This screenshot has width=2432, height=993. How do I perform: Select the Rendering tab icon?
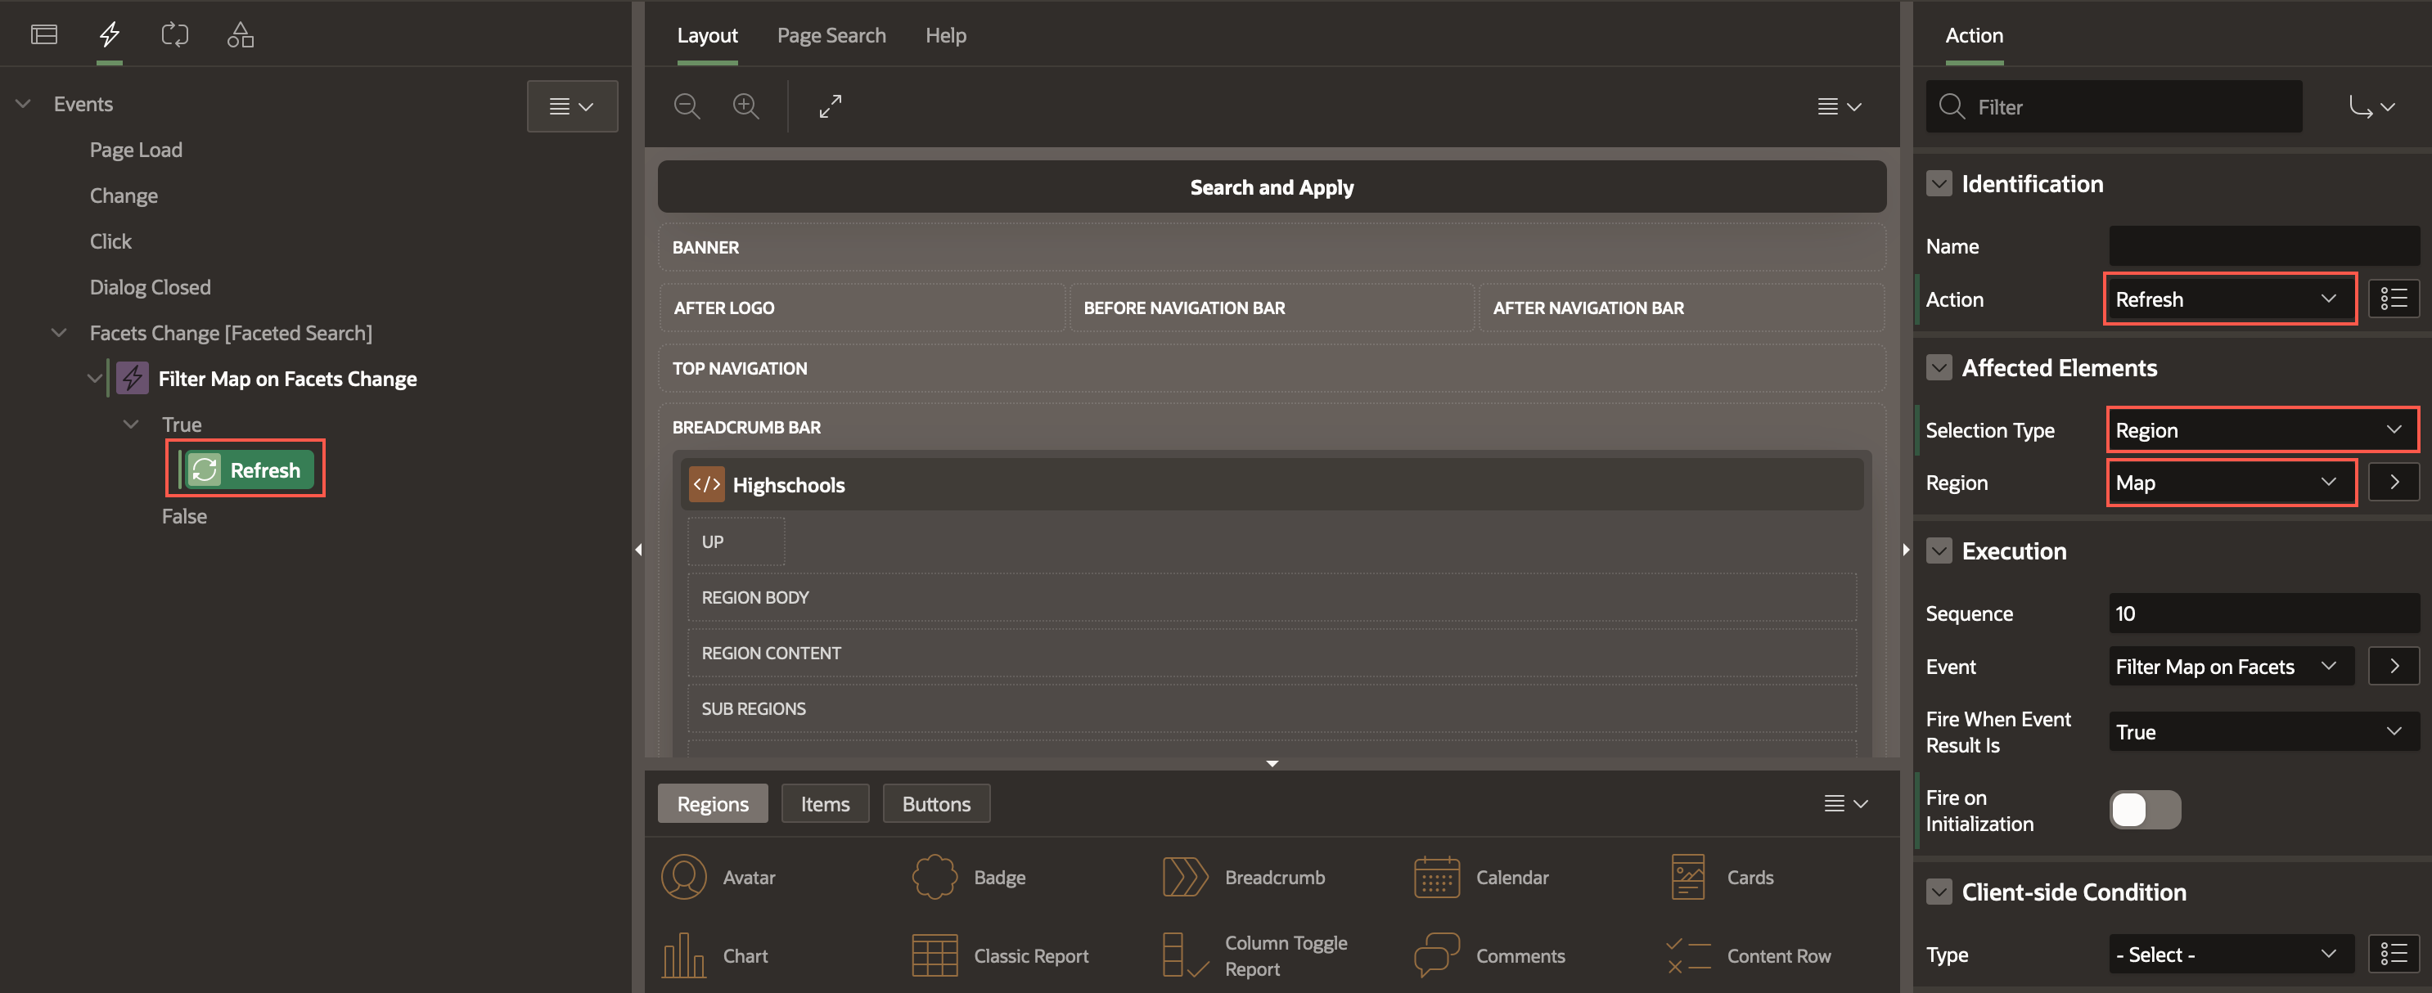(x=44, y=34)
